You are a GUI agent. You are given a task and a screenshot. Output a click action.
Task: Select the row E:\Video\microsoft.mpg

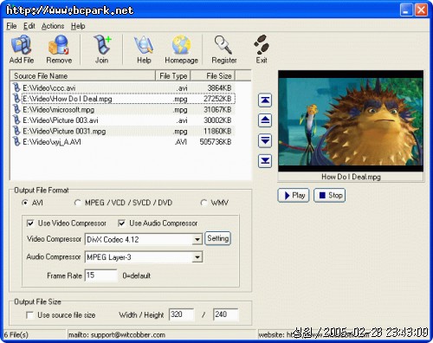point(123,110)
